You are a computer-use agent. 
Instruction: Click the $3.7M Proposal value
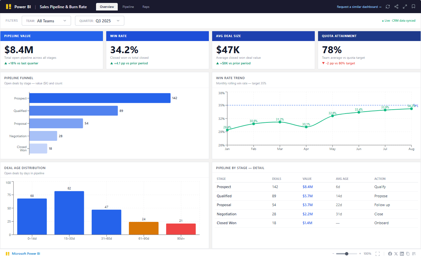click(x=308, y=205)
